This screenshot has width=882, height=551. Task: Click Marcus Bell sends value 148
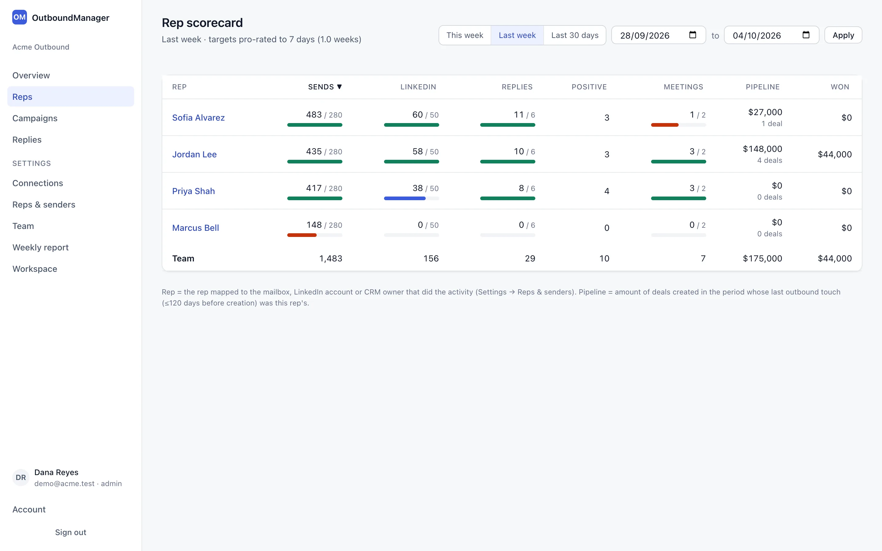coord(314,225)
